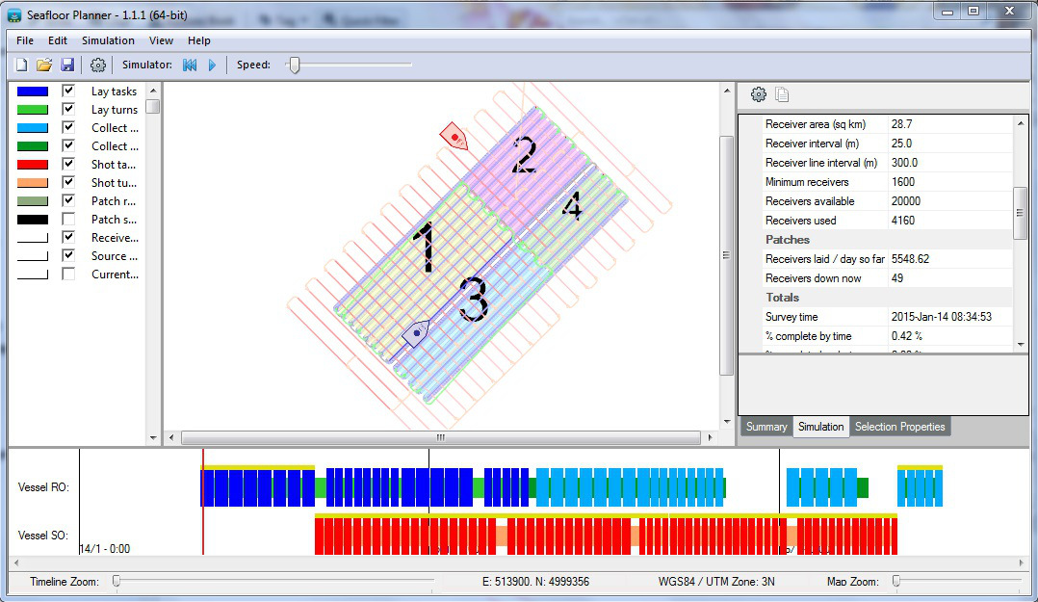Open settings gear in main toolbar
The image size is (1038, 602).
click(x=98, y=65)
